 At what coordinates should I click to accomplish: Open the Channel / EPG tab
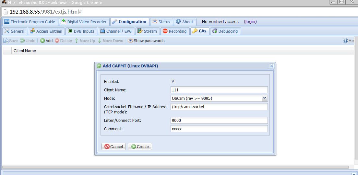116,31
